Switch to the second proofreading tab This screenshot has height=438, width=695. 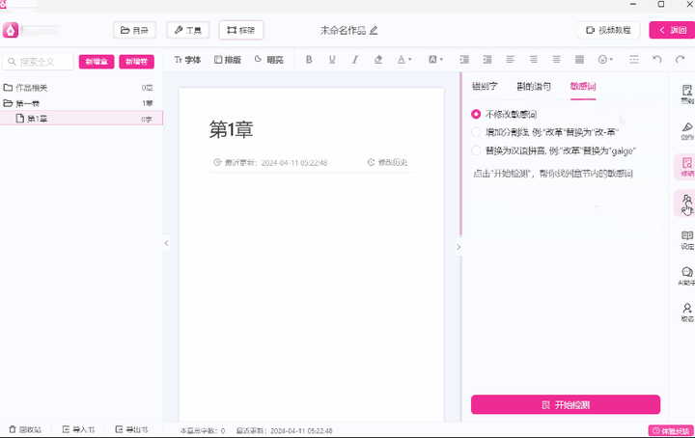coord(534,87)
